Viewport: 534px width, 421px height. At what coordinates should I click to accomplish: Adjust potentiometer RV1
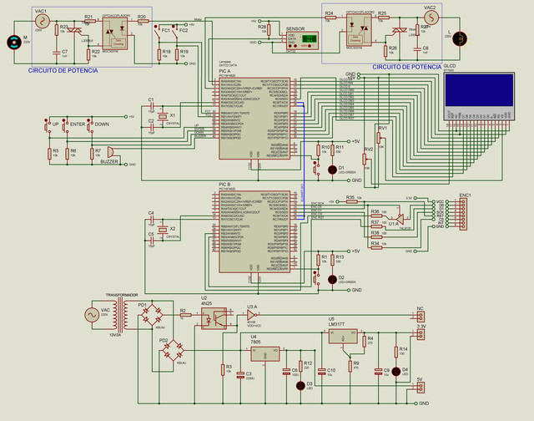[x=379, y=138]
